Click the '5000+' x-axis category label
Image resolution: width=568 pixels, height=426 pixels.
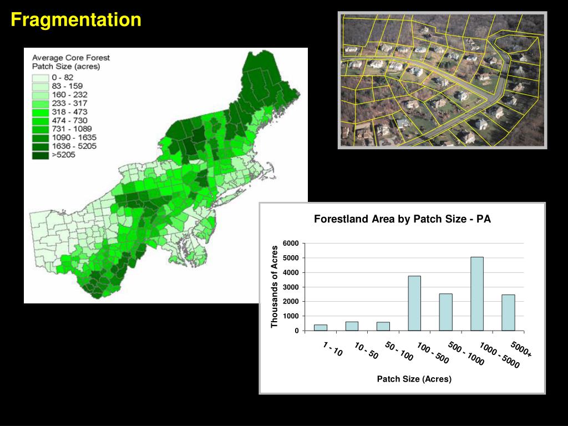tap(521, 349)
